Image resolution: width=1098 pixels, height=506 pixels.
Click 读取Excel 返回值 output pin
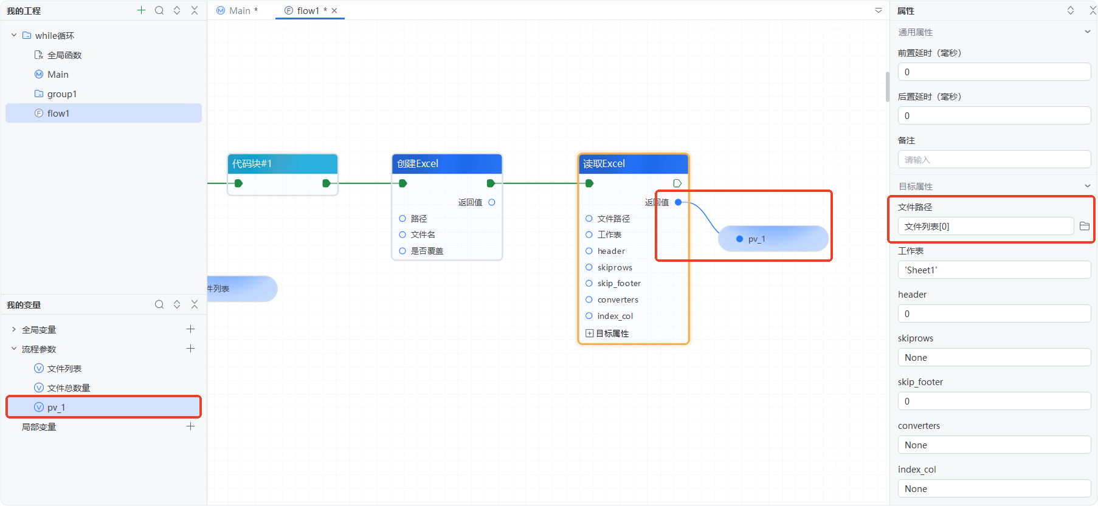pyautogui.click(x=678, y=202)
